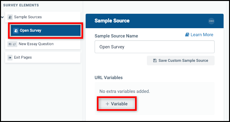Collapse the Sample Sources tree chevron
This screenshot has height=122, width=230.
click(2, 17)
